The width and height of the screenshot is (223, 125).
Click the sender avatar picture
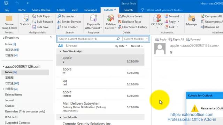click(160, 49)
